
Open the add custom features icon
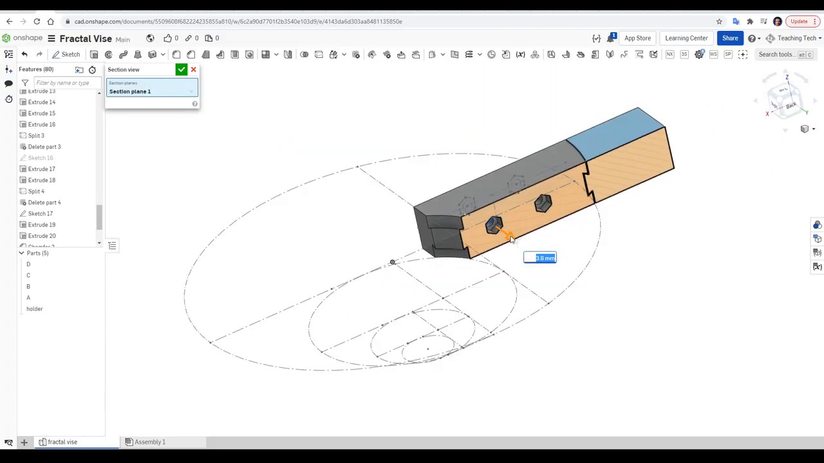743,55
